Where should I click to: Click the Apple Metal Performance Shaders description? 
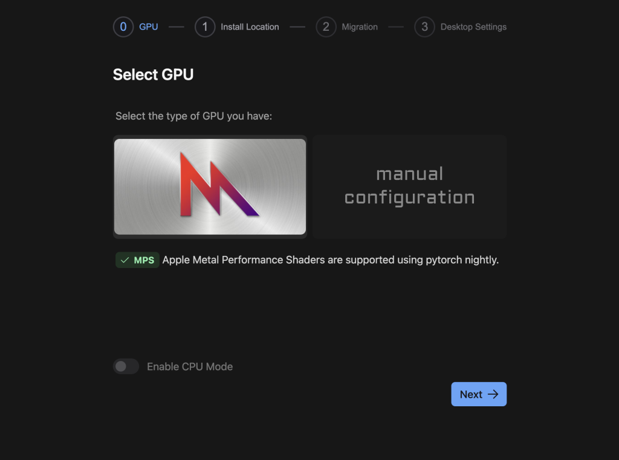click(x=331, y=260)
